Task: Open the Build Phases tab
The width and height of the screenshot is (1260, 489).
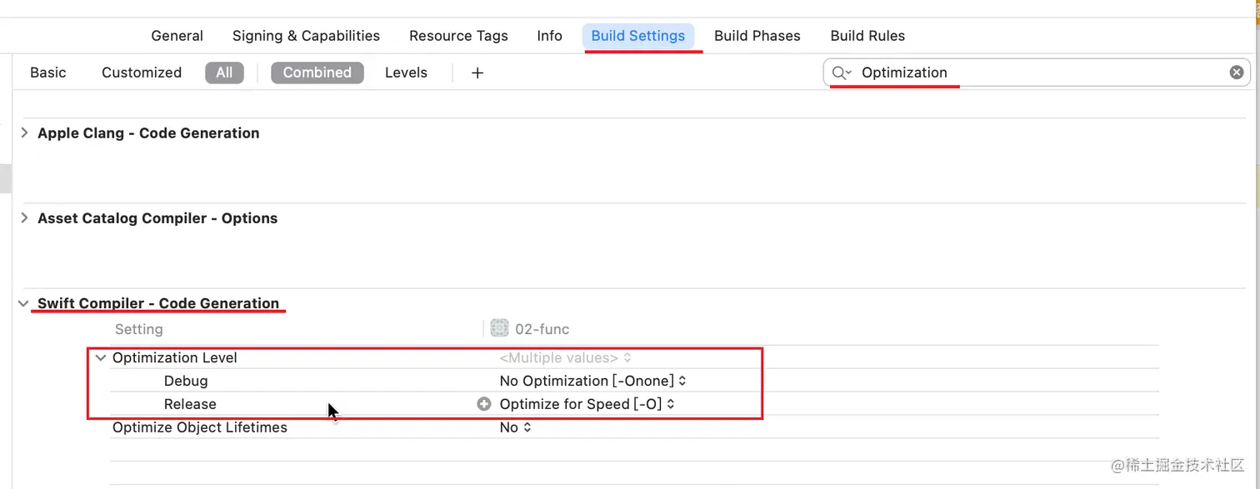Action: [757, 36]
